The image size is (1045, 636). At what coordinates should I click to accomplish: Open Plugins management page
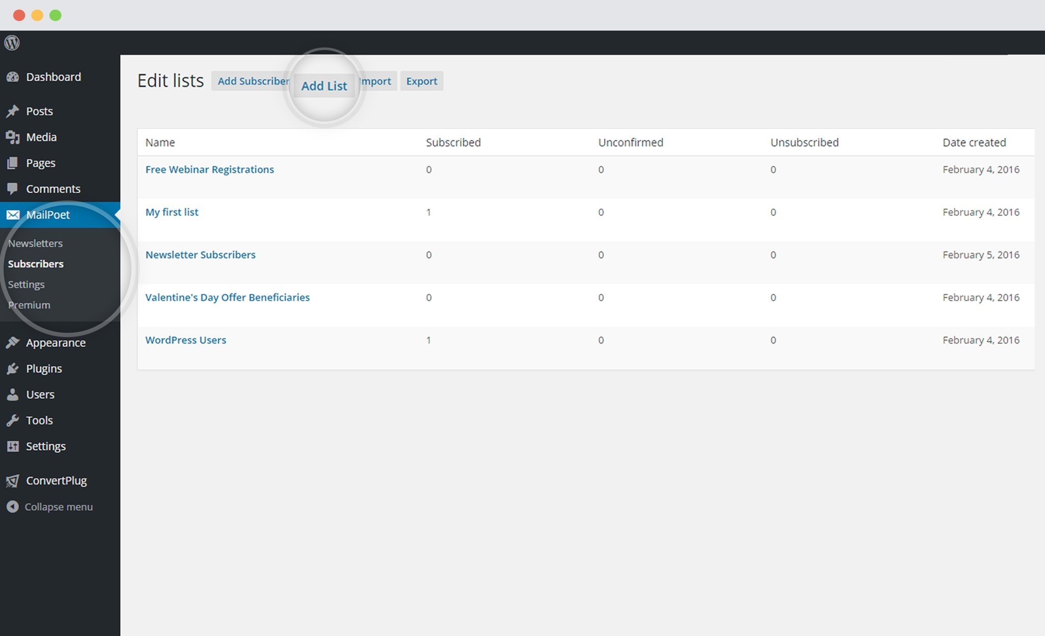[42, 367]
